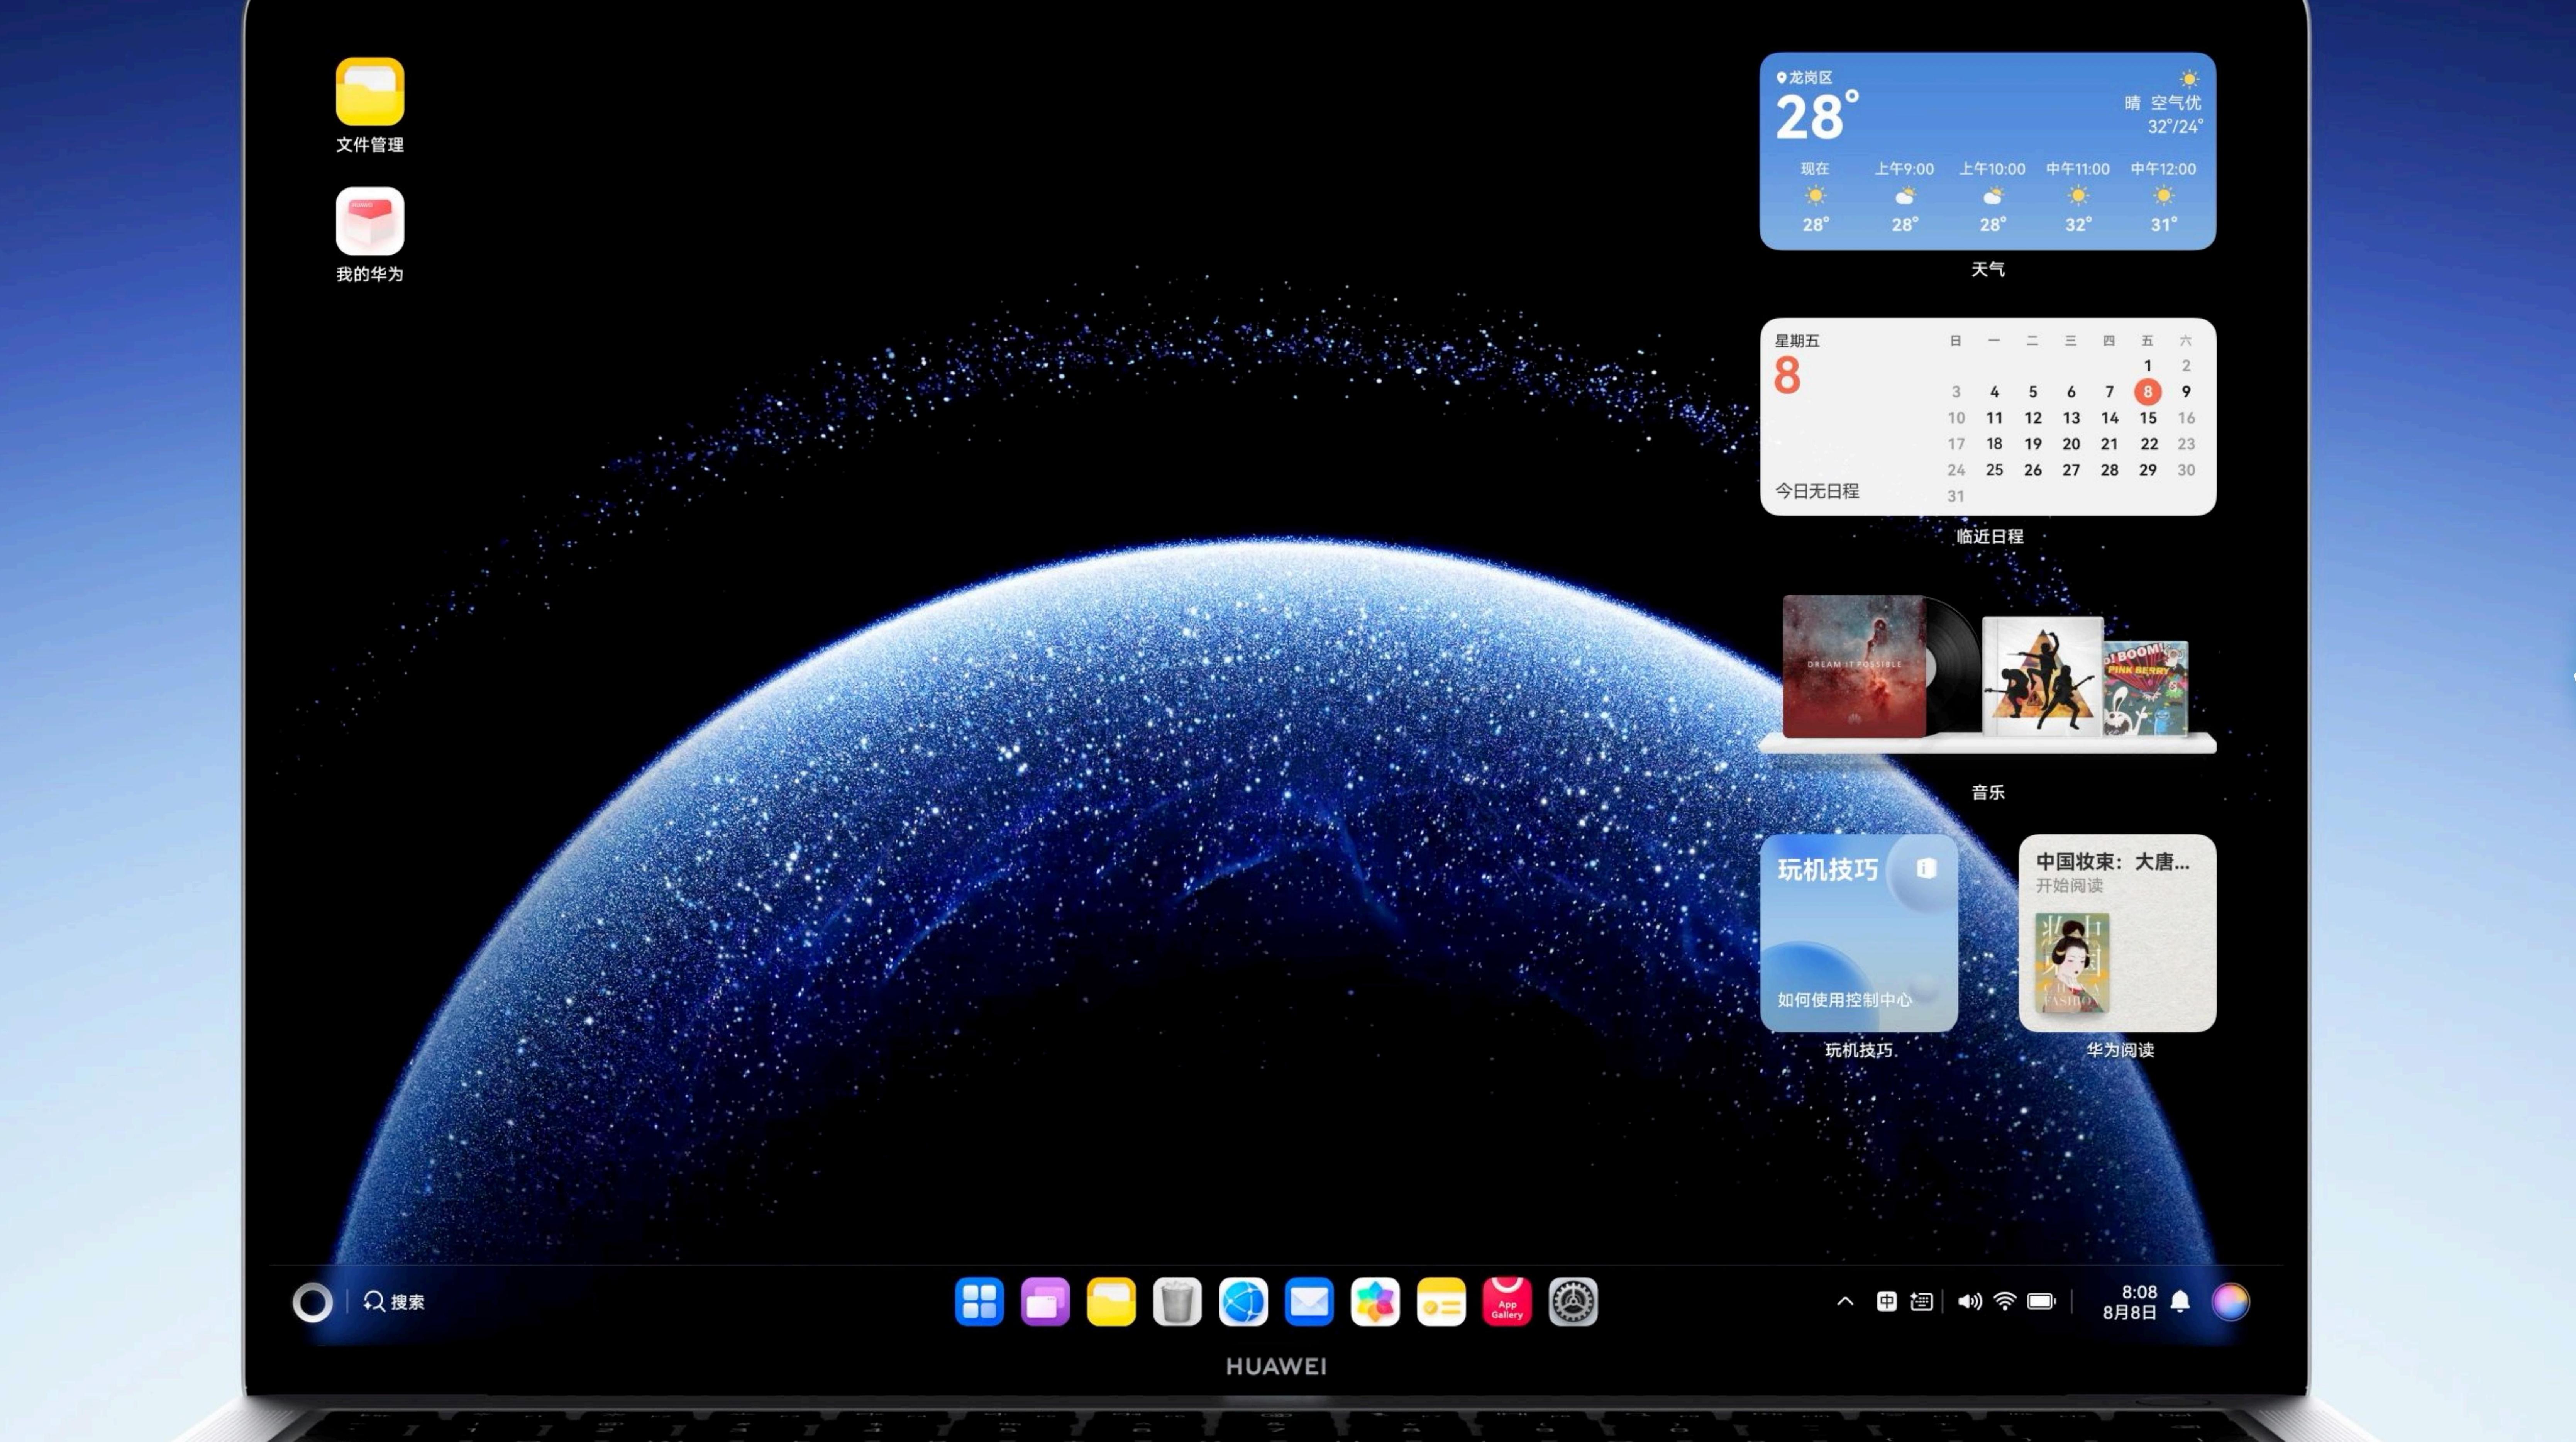Click the 8:08 8月8日 clock

click(x=2130, y=1302)
